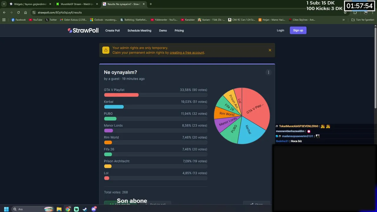The image size is (377, 212).
Task: Show more bookmarks with the chevron
Action: pyautogui.click(x=343, y=20)
